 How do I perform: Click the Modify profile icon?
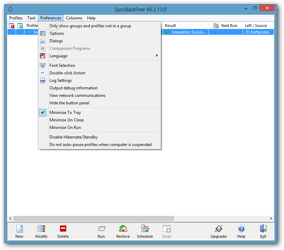pyautogui.click(x=41, y=229)
